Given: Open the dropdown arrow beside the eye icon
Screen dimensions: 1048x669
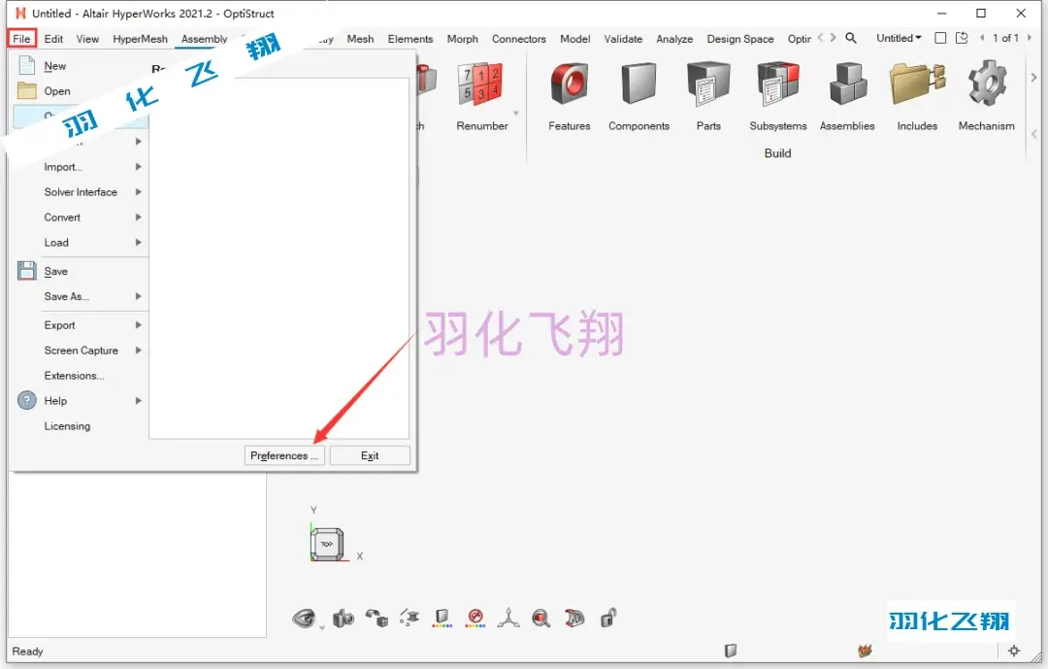Looking at the screenshot, I should [x=322, y=627].
